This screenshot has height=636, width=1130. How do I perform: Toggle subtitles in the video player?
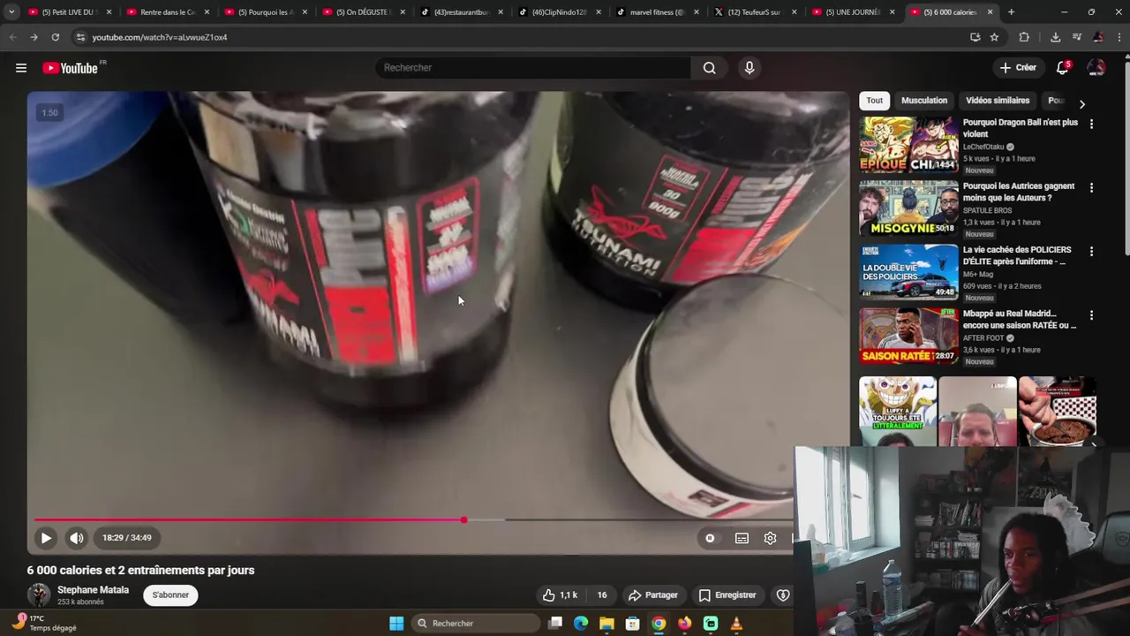click(742, 538)
